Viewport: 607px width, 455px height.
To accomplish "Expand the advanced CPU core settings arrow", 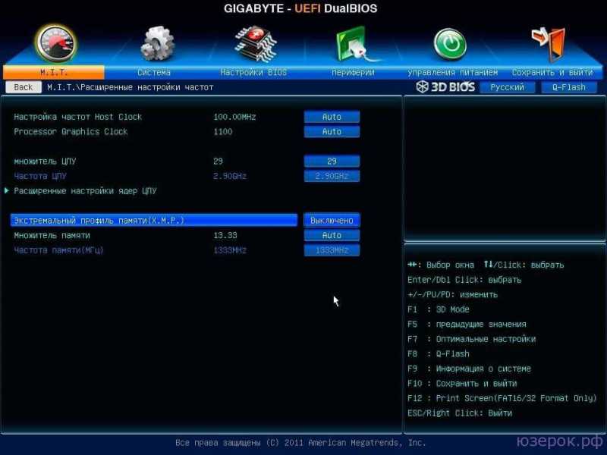I will [x=7, y=190].
